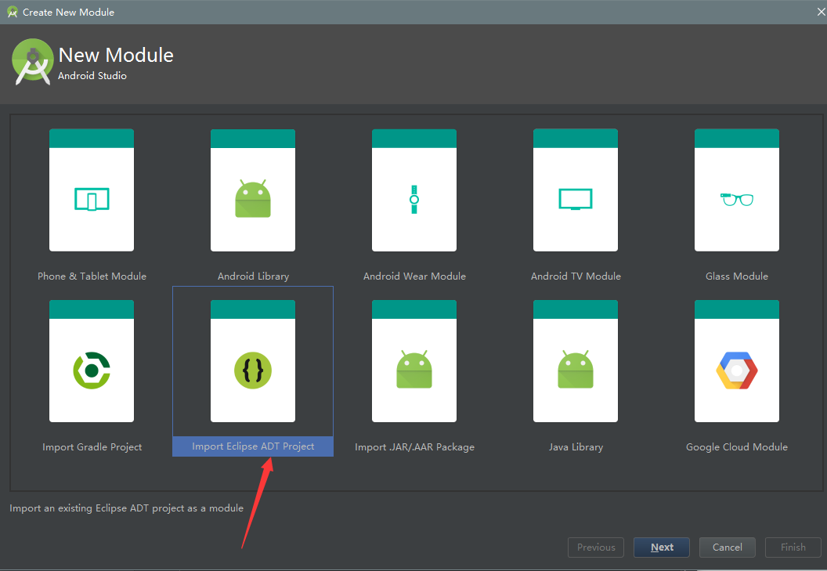
Task: Click the highlighted "Import Eclipse ADT Project" label
Action: (x=253, y=446)
